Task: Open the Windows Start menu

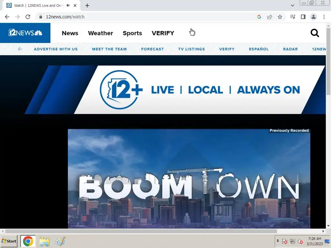Action: 9,241
